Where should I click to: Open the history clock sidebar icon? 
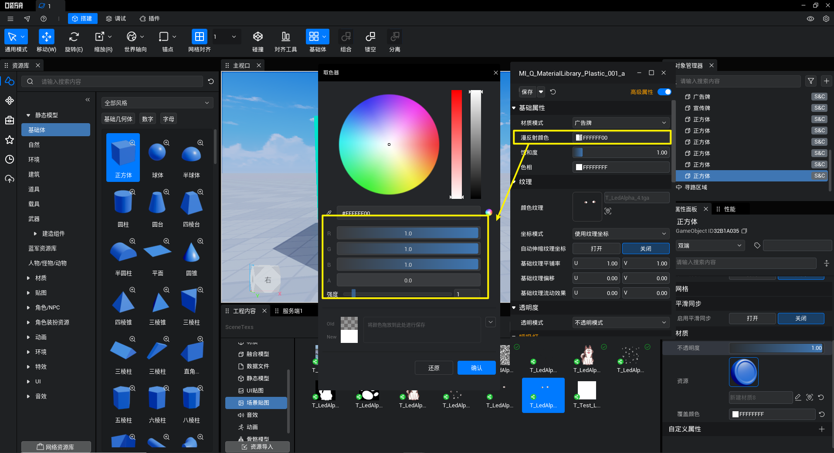tap(10, 159)
